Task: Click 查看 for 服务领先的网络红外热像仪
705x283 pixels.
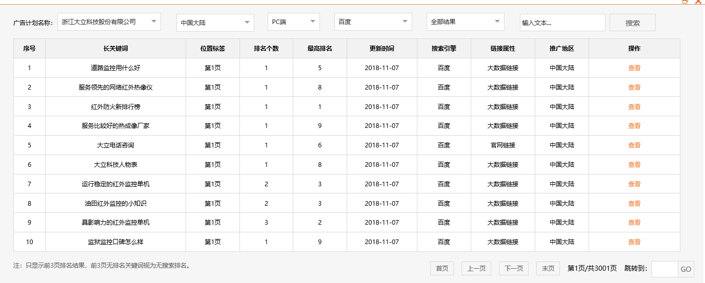Action: (x=634, y=87)
